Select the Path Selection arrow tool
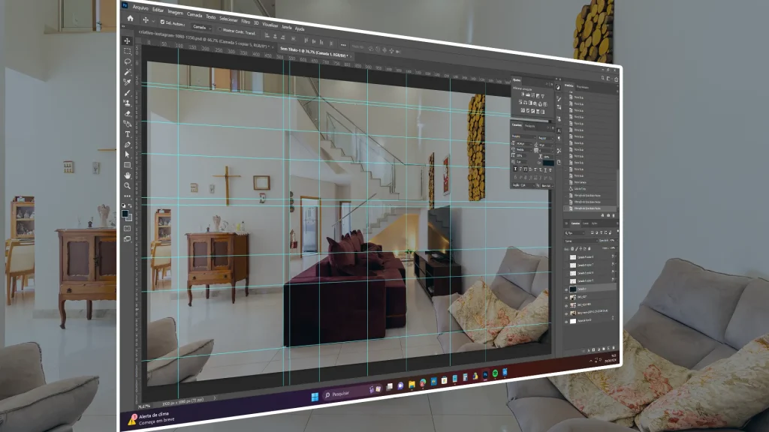The height and width of the screenshot is (432, 769). click(128, 154)
